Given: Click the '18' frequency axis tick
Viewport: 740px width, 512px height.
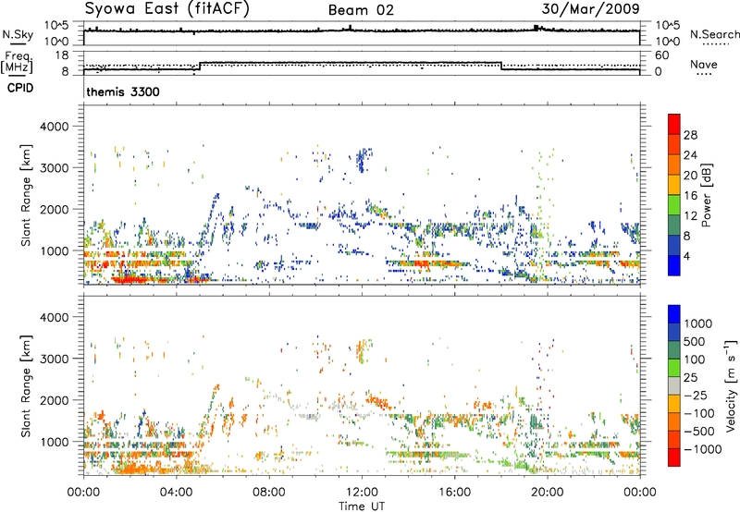Looking at the screenshot, I should pos(61,55).
